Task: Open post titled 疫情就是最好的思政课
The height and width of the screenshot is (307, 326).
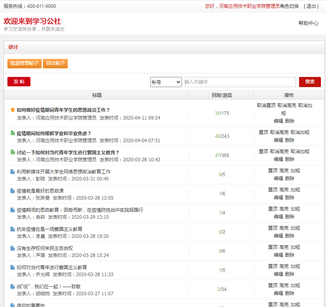Action: (x=40, y=191)
